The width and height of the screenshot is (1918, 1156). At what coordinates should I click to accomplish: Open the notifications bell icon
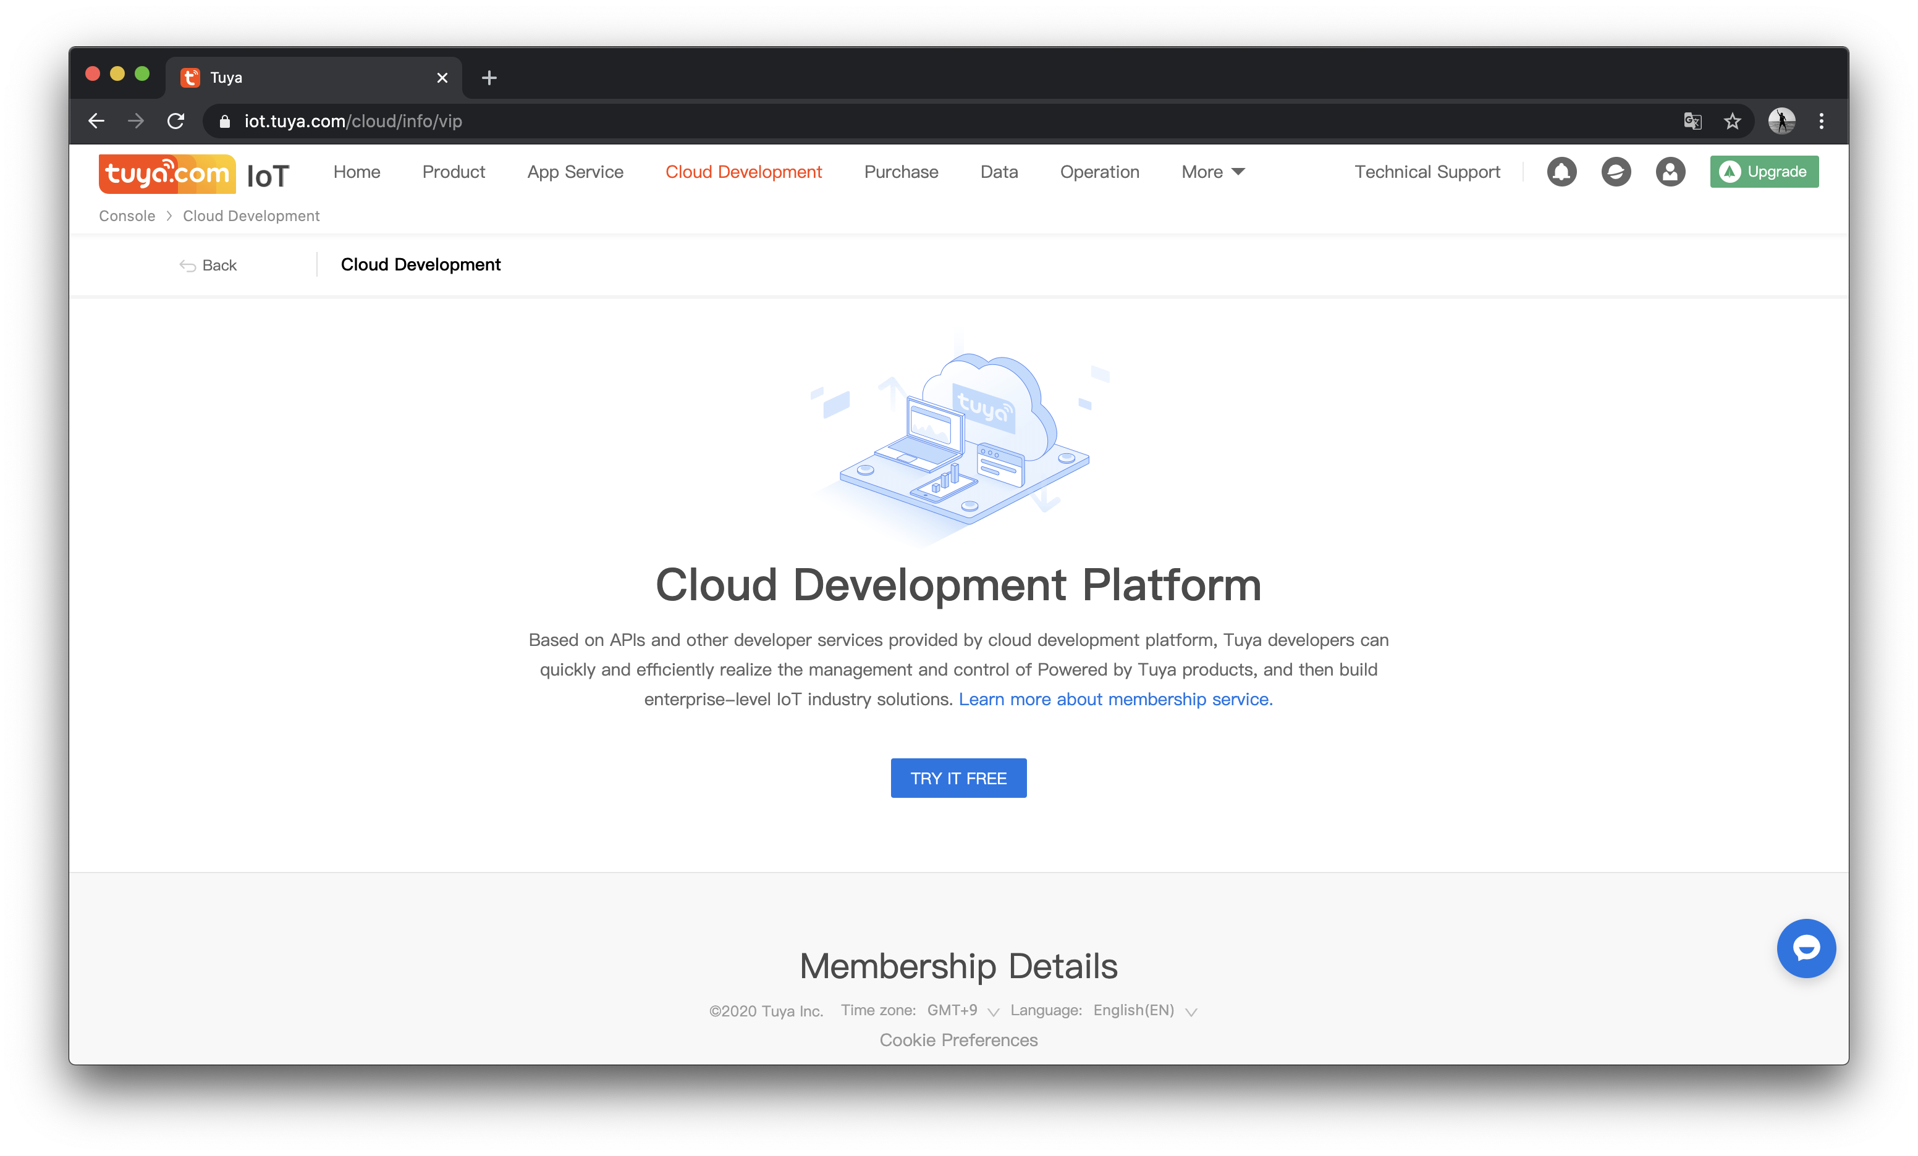point(1561,172)
